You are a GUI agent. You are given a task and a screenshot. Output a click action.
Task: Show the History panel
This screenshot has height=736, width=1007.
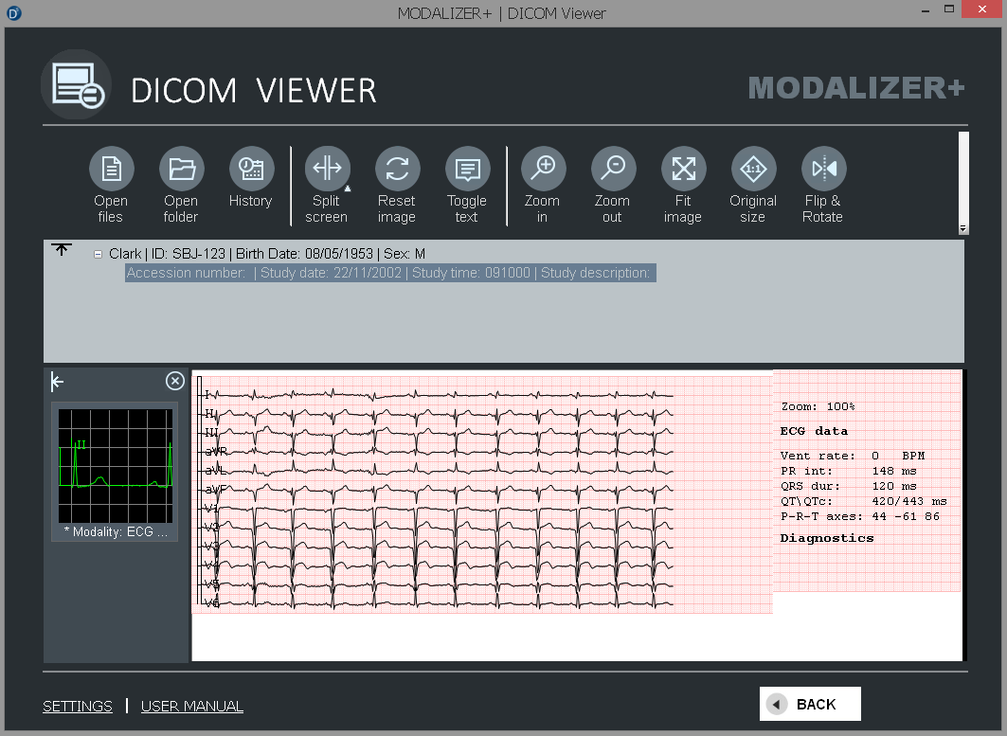pos(251,170)
